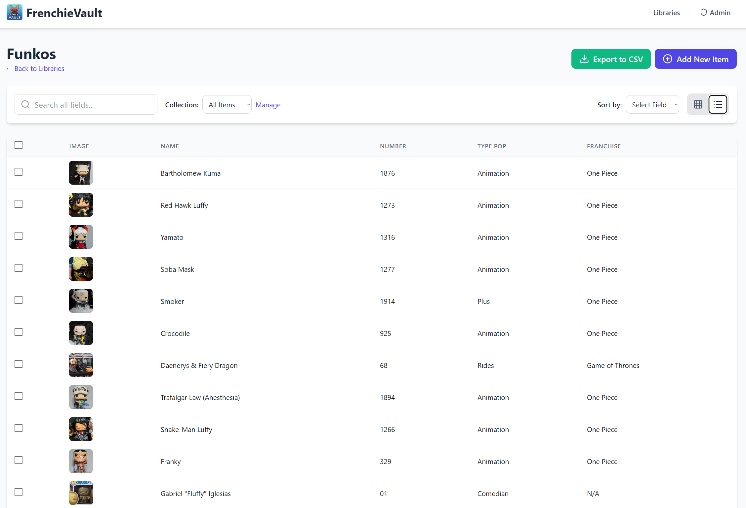Open the Collection All Items dropdown
The image size is (746, 508).
point(227,105)
